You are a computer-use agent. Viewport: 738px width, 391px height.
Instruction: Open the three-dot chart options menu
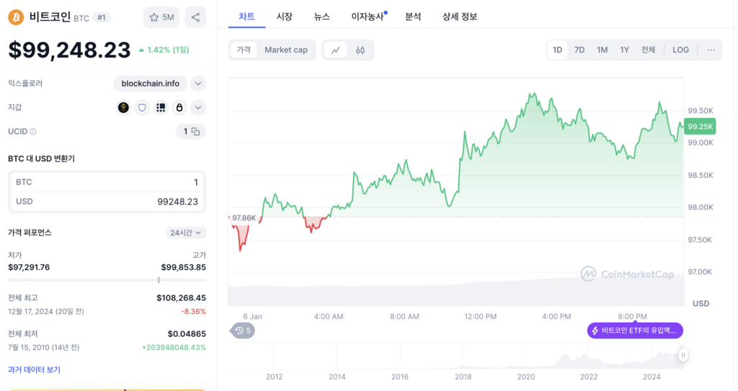point(711,50)
